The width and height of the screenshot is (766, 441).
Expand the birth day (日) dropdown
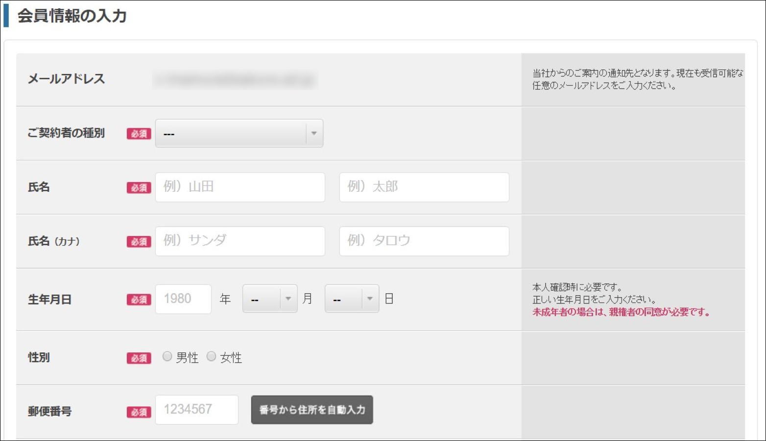click(352, 299)
